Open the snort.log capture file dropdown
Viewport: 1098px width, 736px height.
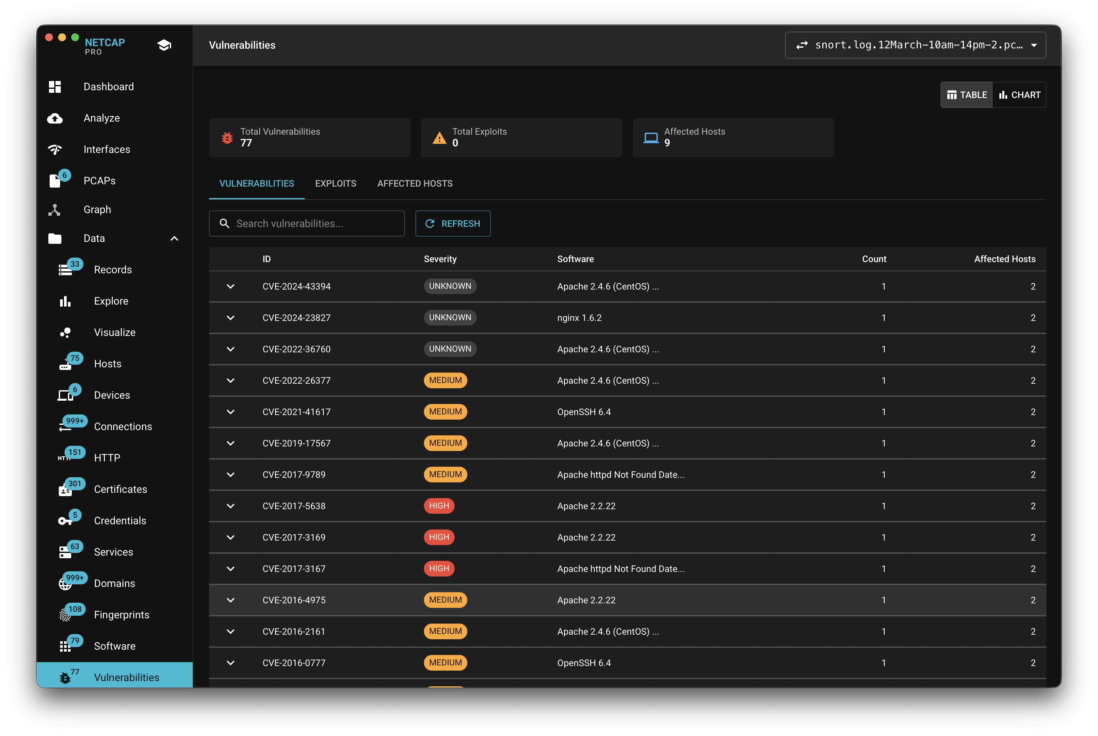point(915,45)
